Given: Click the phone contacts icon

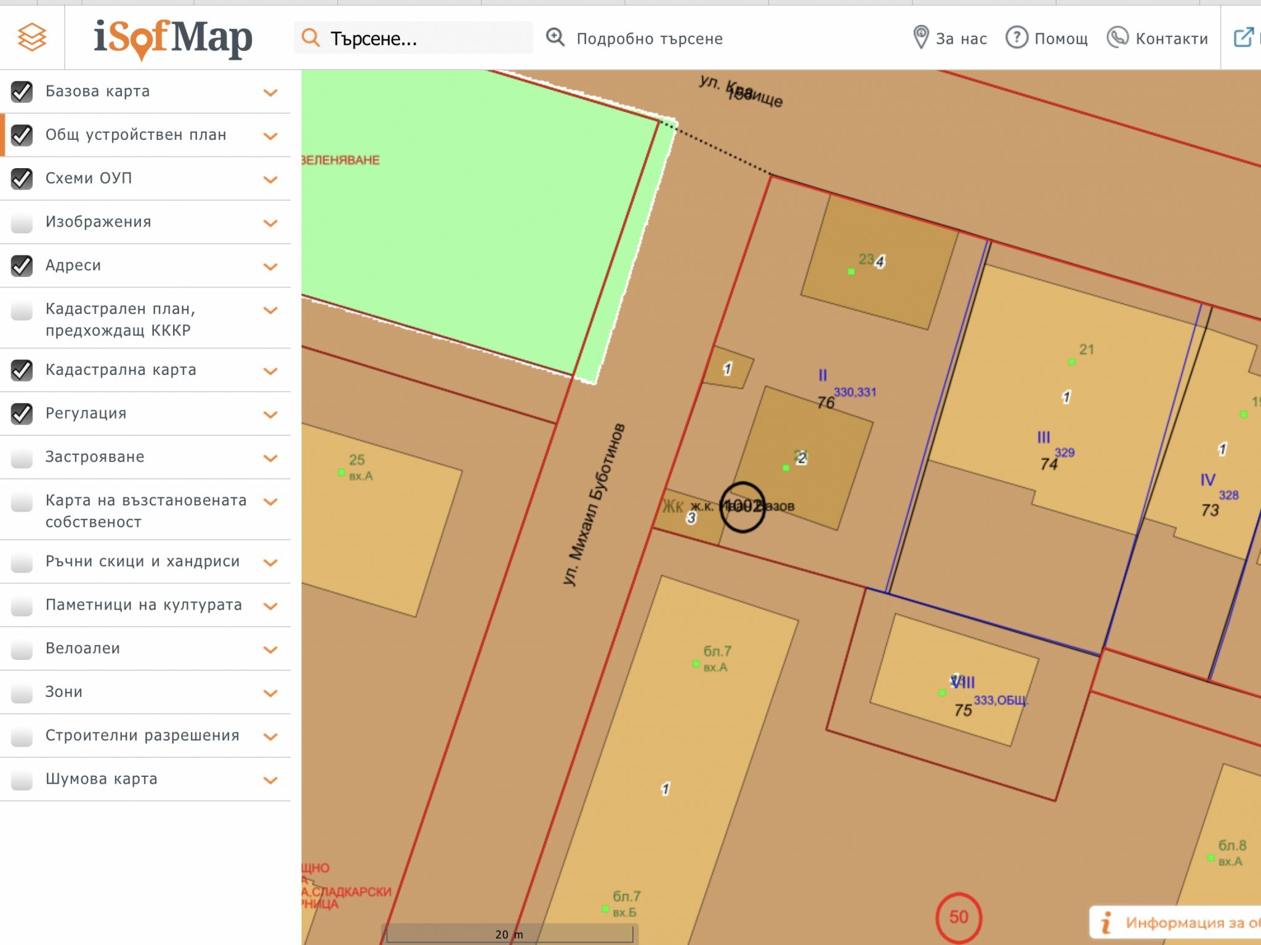Looking at the screenshot, I should pos(1118,38).
